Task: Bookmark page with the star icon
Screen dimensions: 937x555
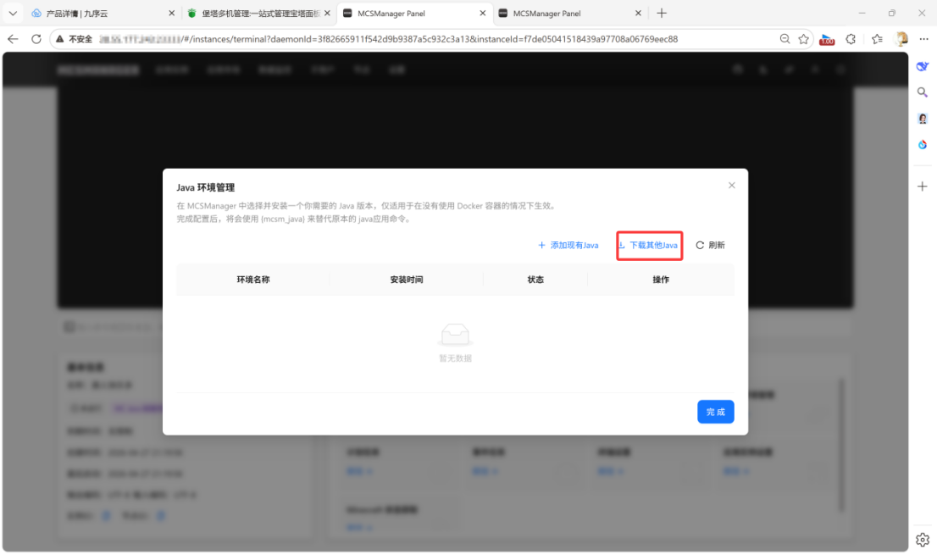Action: pyautogui.click(x=804, y=39)
